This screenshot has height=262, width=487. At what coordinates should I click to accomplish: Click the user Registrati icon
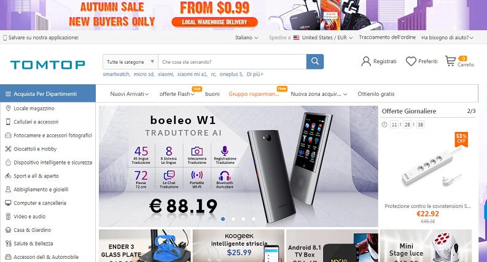(x=366, y=61)
